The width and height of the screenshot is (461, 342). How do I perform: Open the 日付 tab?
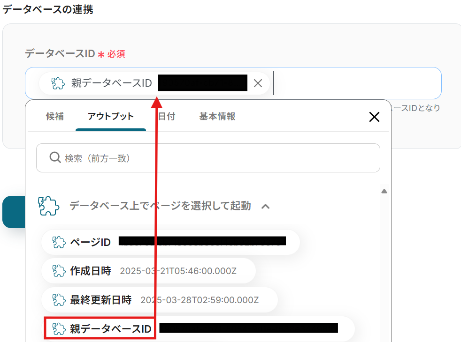tap(167, 117)
